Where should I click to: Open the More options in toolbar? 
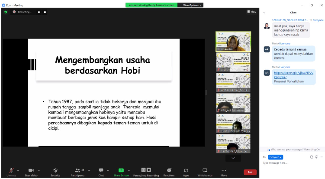pyautogui.click(x=224, y=171)
